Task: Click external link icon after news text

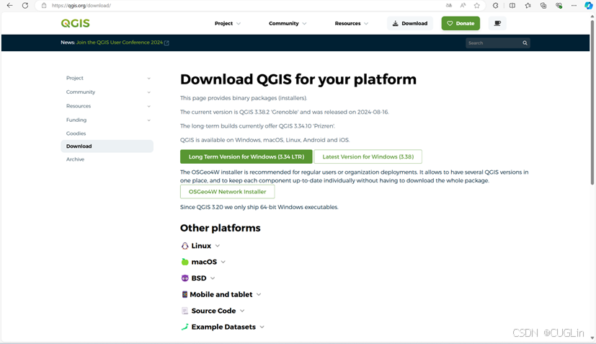Action: [166, 43]
